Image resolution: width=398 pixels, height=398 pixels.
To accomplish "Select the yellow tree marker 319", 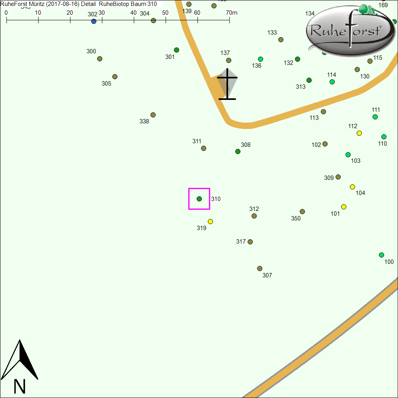I will pos(211,222).
